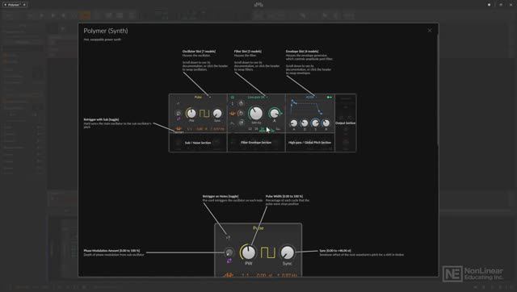
Task: Click the ADSR envelope curve display
Action: tap(307, 107)
